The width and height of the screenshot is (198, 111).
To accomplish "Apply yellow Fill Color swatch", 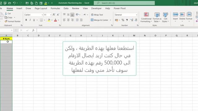I will coord(49,20).
